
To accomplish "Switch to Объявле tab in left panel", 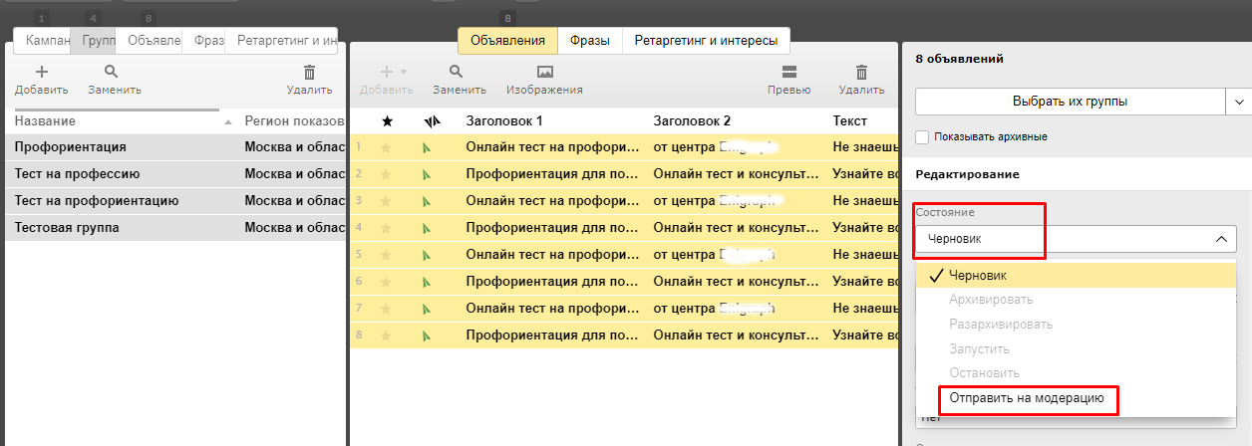I will 151,41.
